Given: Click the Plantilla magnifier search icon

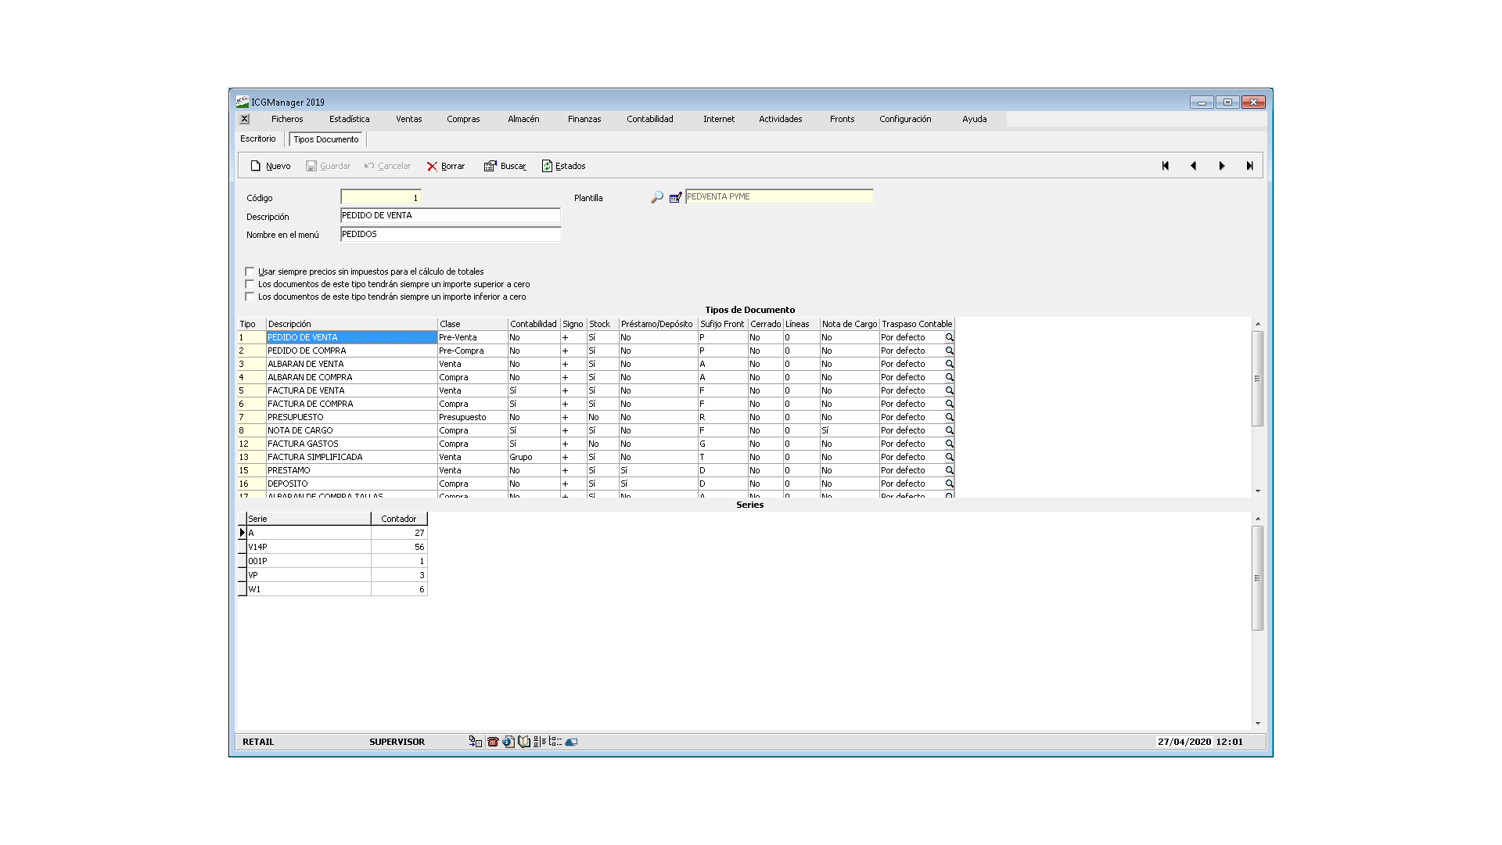Looking at the screenshot, I should click(x=657, y=197).
